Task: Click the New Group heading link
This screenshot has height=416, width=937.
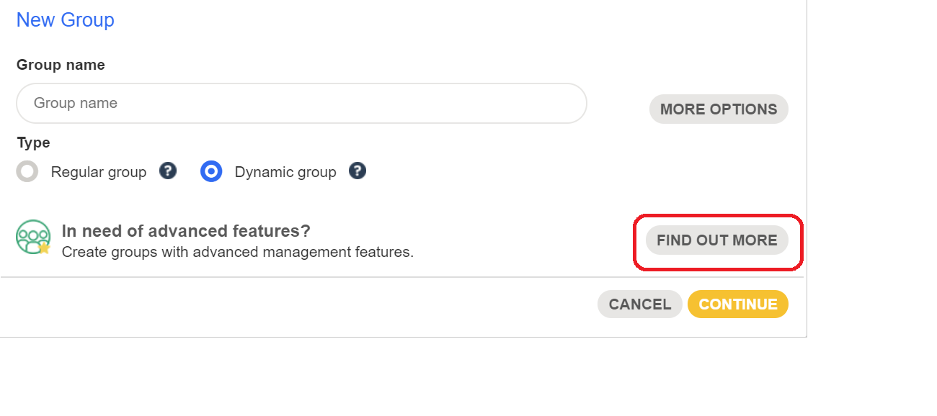Action: pyautogui.click(x=65, y=19)
